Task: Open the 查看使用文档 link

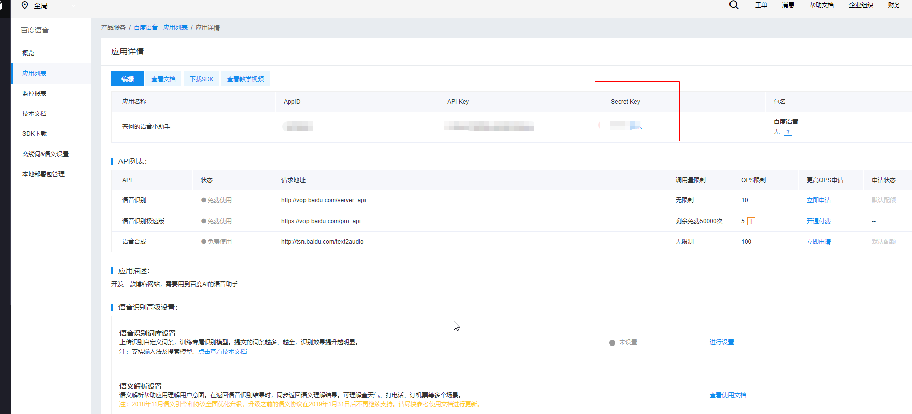Action: click(x=728, y=395)
